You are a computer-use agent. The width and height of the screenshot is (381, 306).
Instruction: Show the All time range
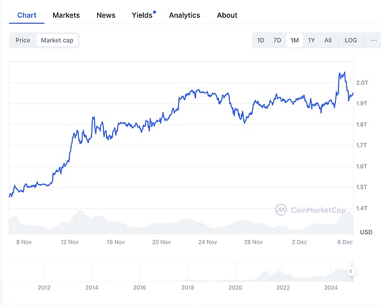tap(328, 40)
